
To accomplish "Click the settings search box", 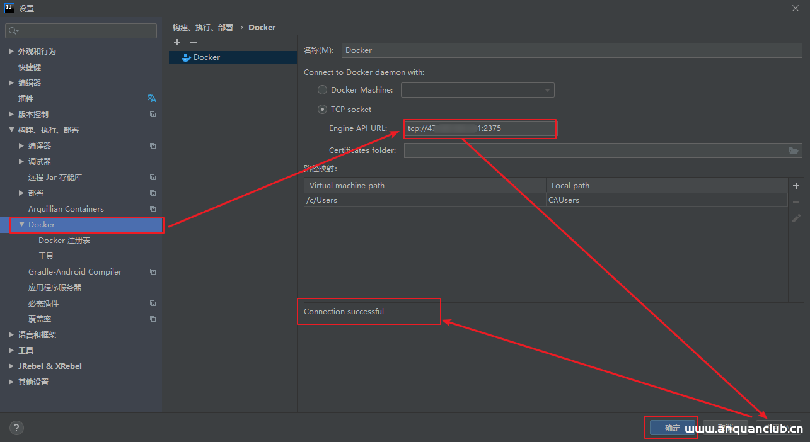I will click(x=81, y=31).
